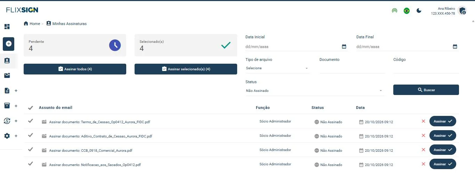Click the Código input field
Viewport: 475px width, 174px height.
pyautogui.click(x=426, y=68)
